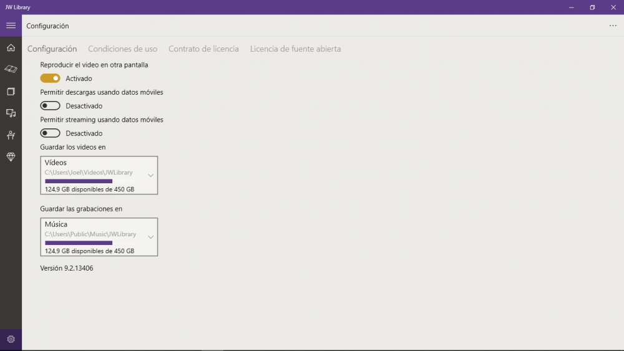
Task: Open Licencia de fuente abierta tab
Action: pyautogui.click(x=295, y=49)
